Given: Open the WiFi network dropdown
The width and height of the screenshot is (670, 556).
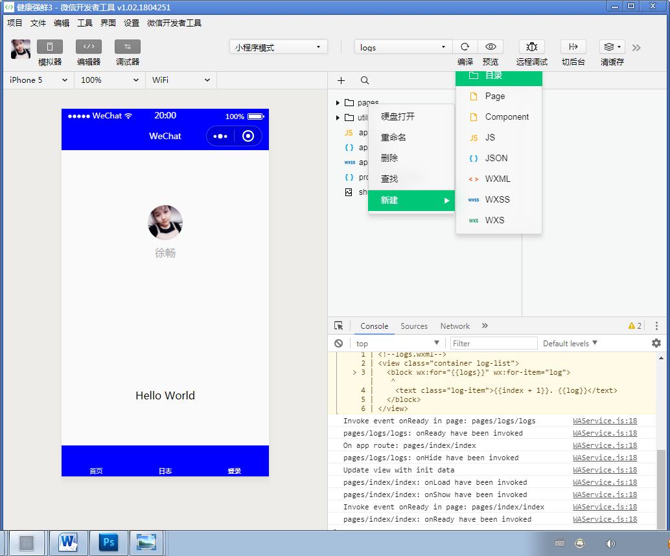Looking at the screenshot, I should [x=181, y=80].
